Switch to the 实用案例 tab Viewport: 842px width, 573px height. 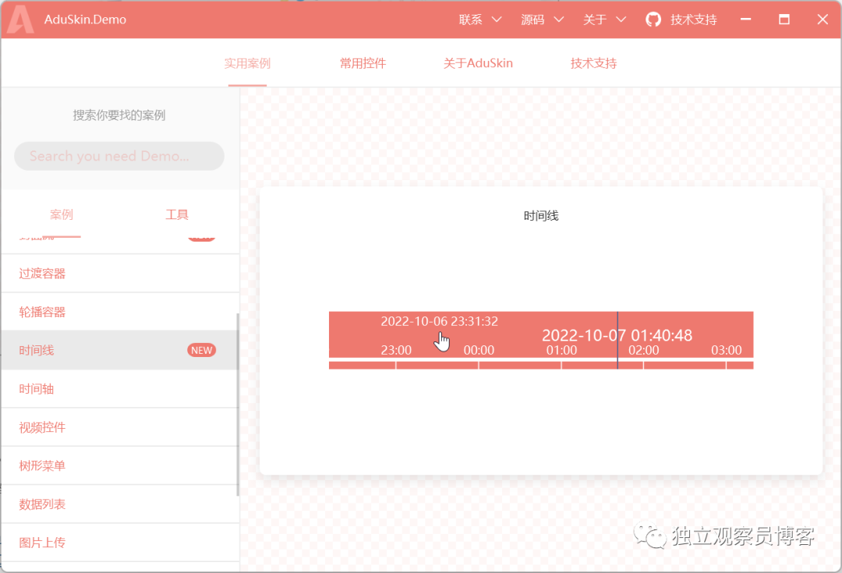point(247,63)
